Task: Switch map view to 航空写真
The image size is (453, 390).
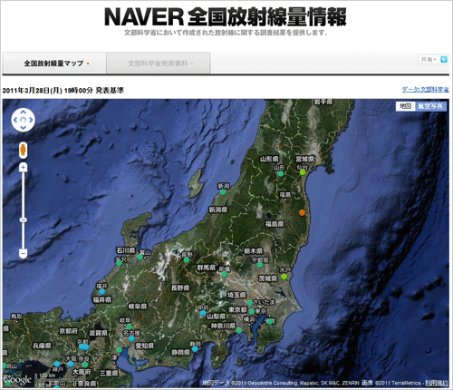Action: tap(430, 106)
